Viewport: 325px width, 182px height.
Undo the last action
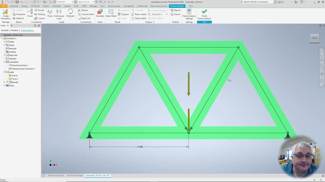coord(21,2)
